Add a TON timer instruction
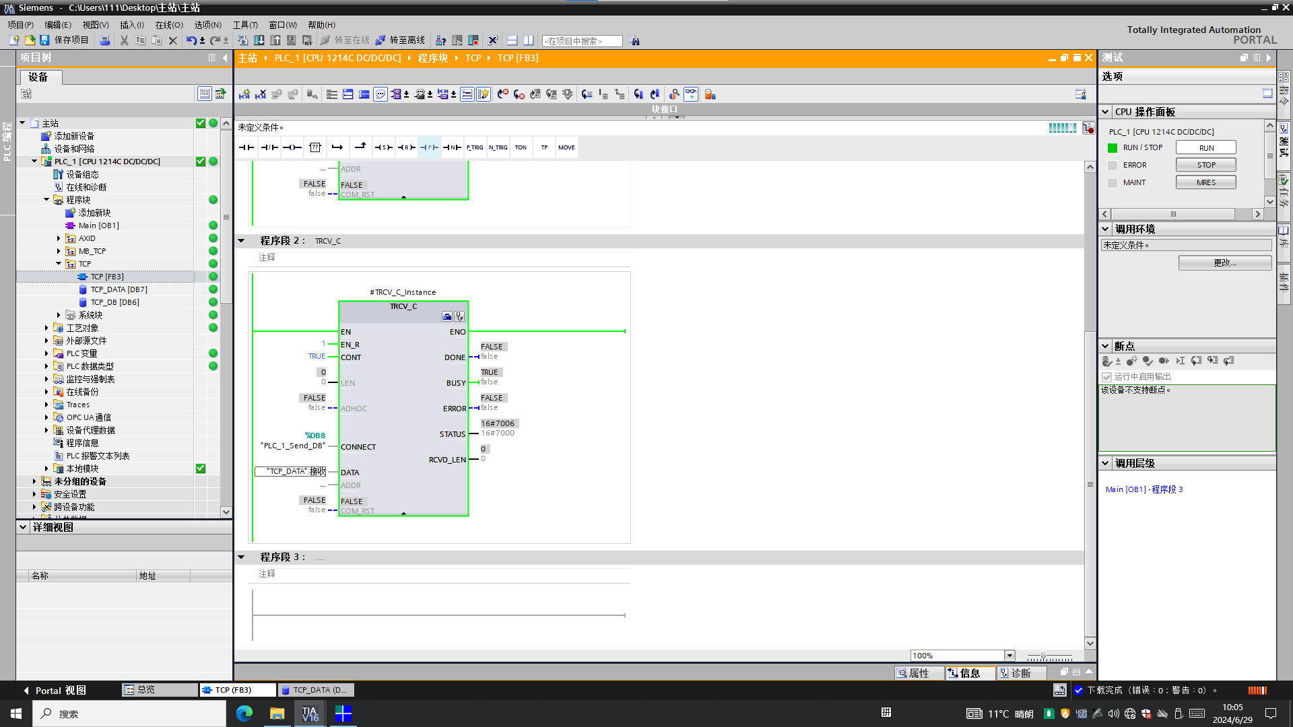Viewport: 1293px width, 727px height. pos(521,147)
